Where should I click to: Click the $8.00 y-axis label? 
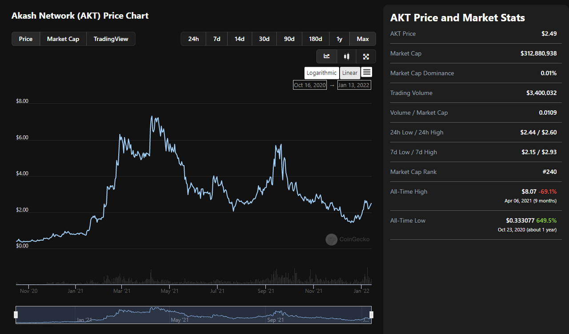[x=22, y=101]
